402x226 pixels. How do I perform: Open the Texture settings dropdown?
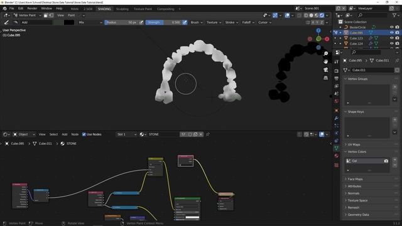click(x=214, y=23)
